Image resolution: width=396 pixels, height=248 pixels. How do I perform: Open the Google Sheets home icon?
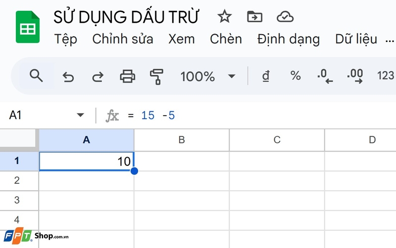pyautogui.click(x=28, y=27)
